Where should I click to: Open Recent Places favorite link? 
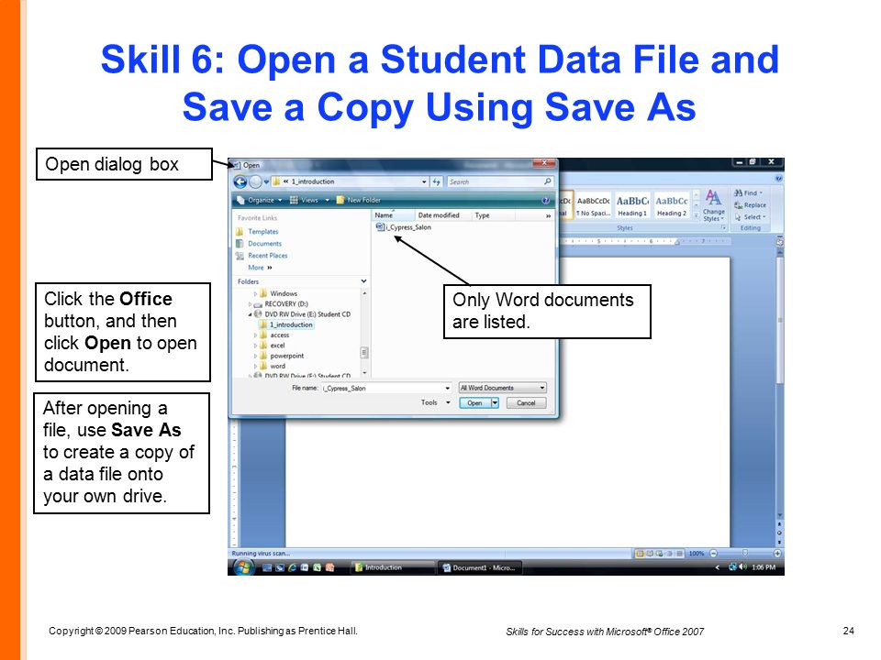click(x=262, y=256)
